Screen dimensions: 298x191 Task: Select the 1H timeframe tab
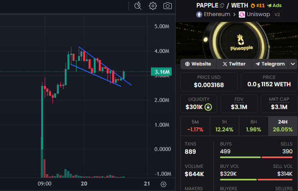(224, 126)
